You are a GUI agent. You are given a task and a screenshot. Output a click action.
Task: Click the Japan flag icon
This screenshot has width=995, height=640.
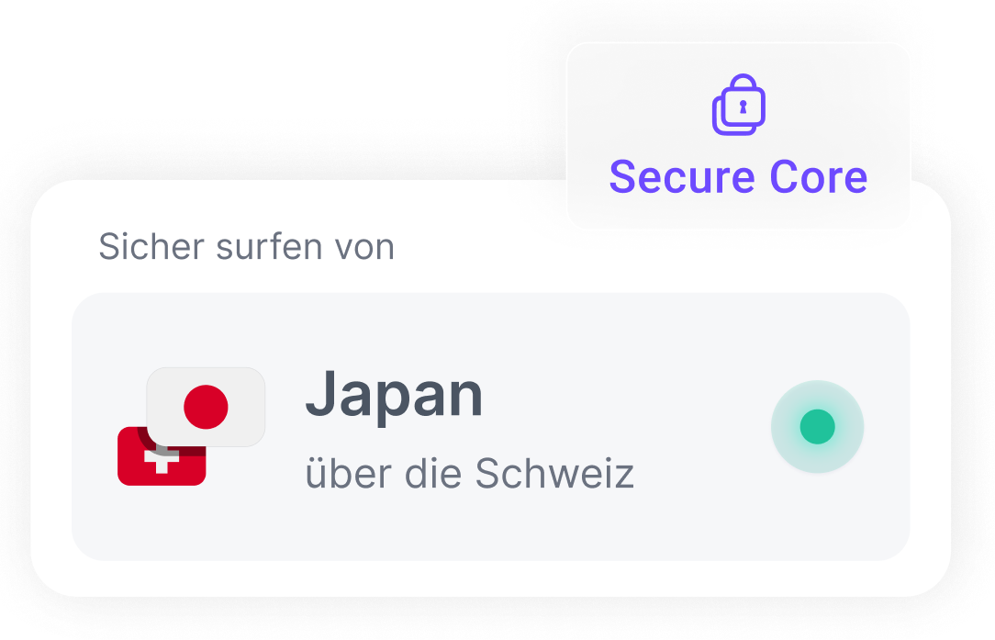click(206, 407)
